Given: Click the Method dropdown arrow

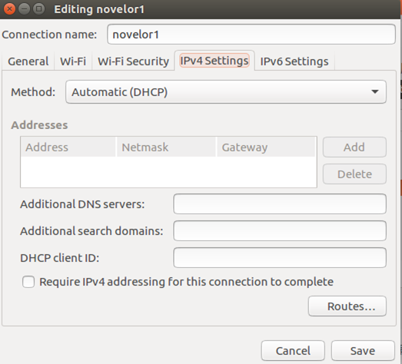Looking at the screenshot, I should [x=375, y=91].
